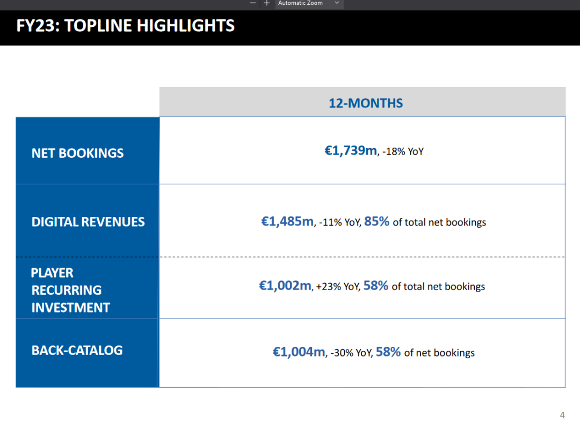This screenshot has height=435, width=580.
Task: Click 58% in the Player Recurring Investment row
Action: [x=375, y=286]
